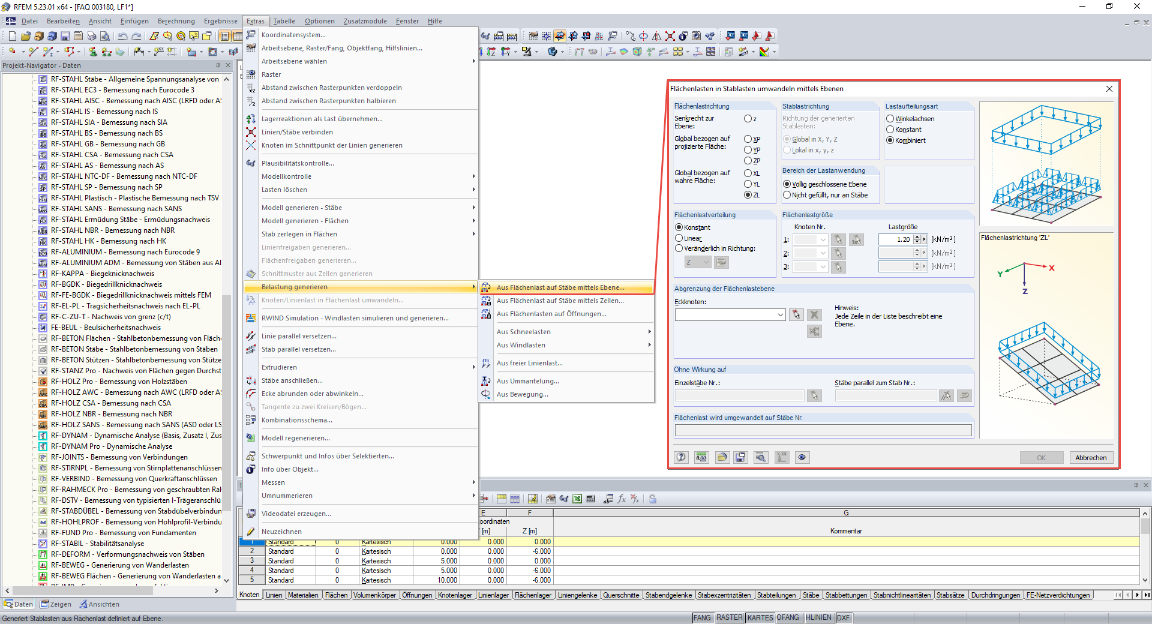Click the 0.00 units icon in dialog footer
The width and height of the screenshot is (1152, 624).
(x=701, y=457)
